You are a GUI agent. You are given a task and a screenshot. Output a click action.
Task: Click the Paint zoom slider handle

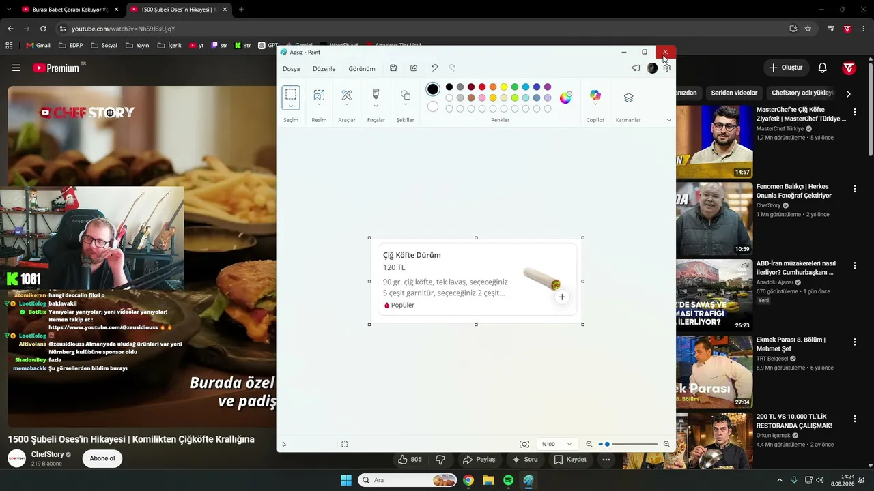pyautogui.click(x=607, y=444)
